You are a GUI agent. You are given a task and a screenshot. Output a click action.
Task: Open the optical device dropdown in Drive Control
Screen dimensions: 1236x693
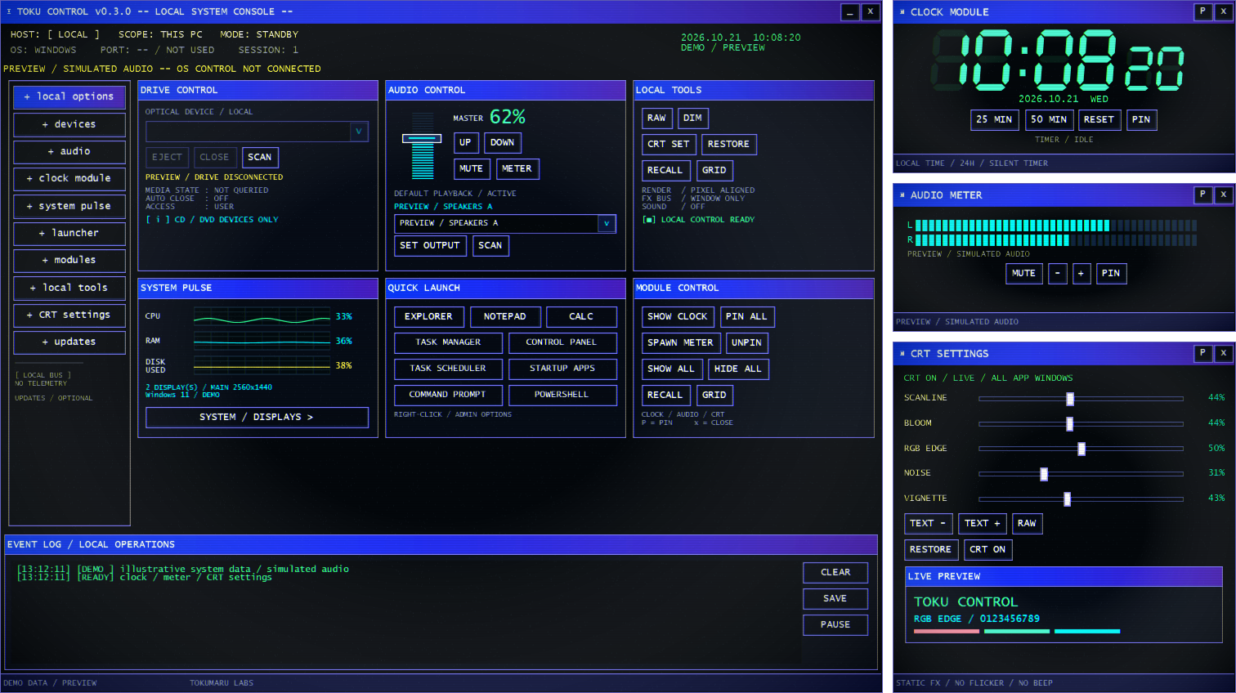pos(358,132)
